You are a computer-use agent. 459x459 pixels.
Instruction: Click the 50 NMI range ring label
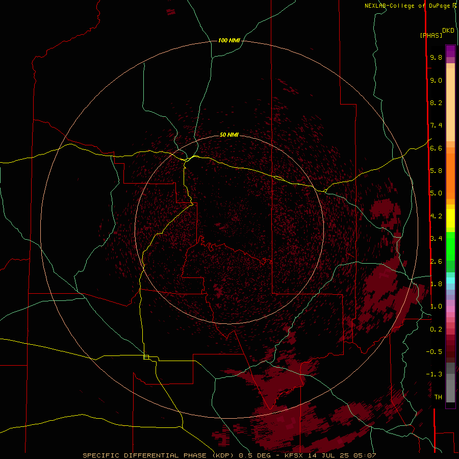(x=229, y=135)
